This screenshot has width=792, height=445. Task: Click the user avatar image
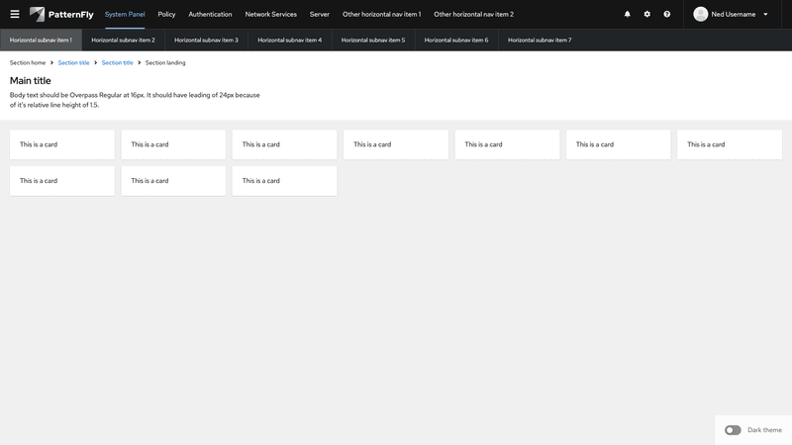pyautogui.click(x=701, y=15)
